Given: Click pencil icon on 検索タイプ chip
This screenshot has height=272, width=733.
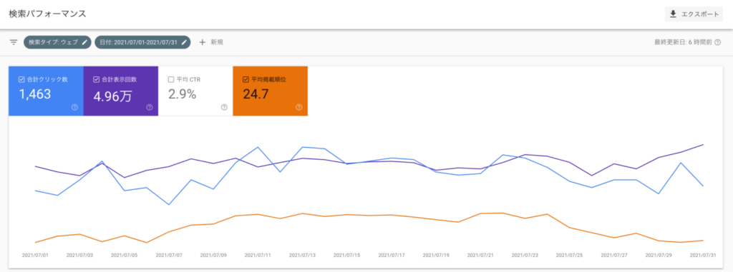Looking at the screenshot, I should 84,42.
